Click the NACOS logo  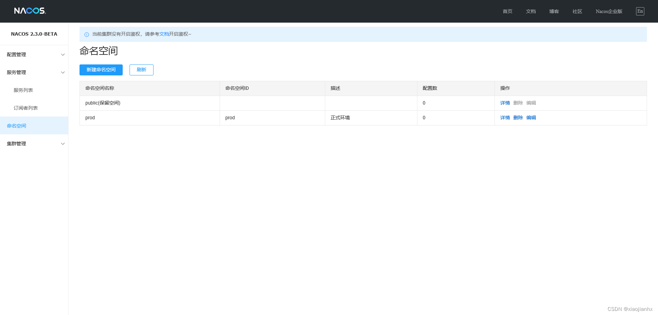click(x=30, y=11)
